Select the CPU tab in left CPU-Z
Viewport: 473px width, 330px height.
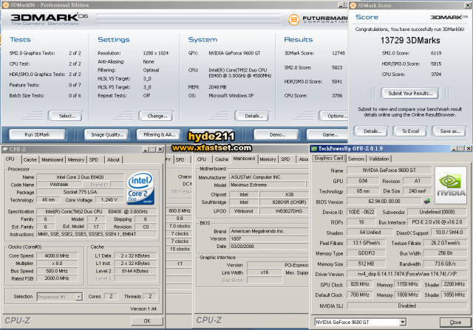pos(10,159)
